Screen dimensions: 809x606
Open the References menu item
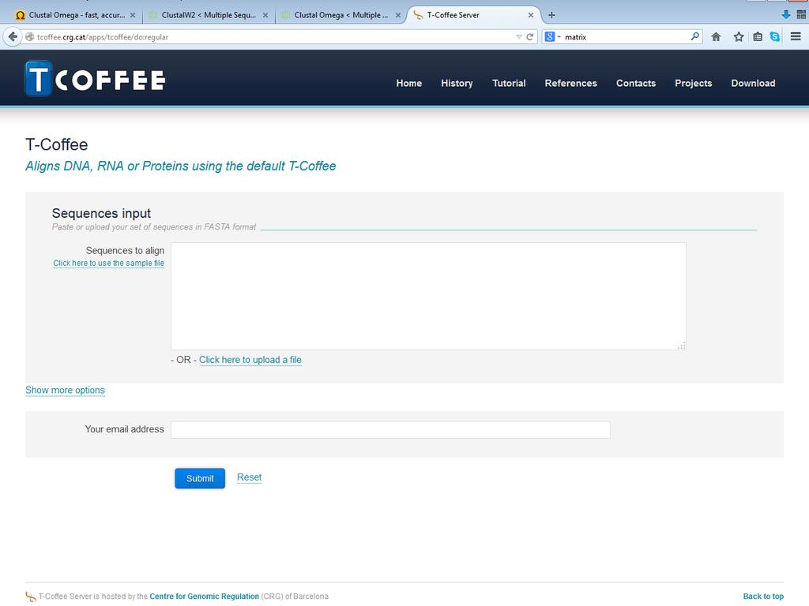coord(570,83)
